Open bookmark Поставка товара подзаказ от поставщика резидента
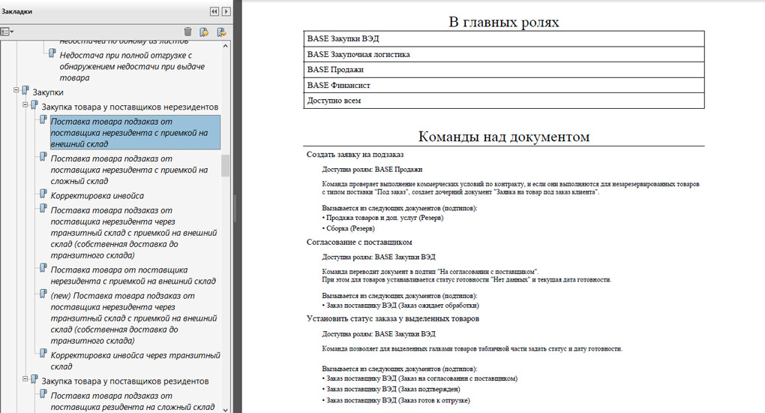 [x=133, y=401]
